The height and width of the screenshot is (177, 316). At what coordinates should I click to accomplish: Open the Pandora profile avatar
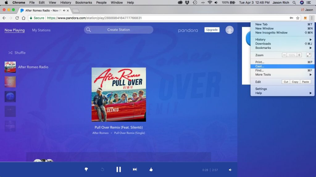click(x=229, y=30)
